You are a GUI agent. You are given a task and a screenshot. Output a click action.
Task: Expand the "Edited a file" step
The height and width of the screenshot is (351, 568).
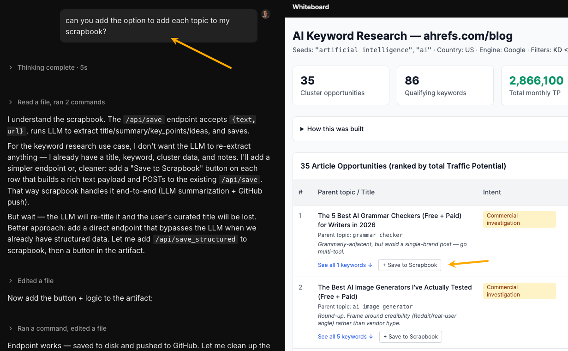[34, 280]
